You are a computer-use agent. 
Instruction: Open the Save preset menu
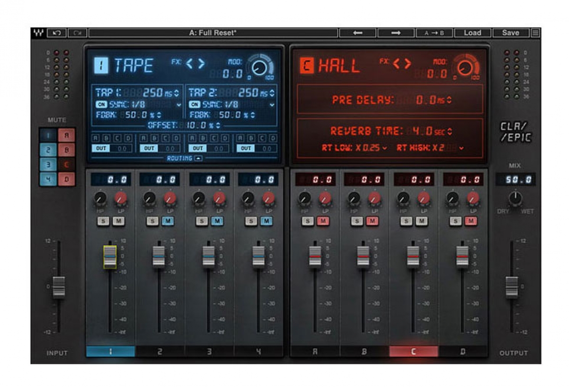pyautogui.click(x=511, y=33)
